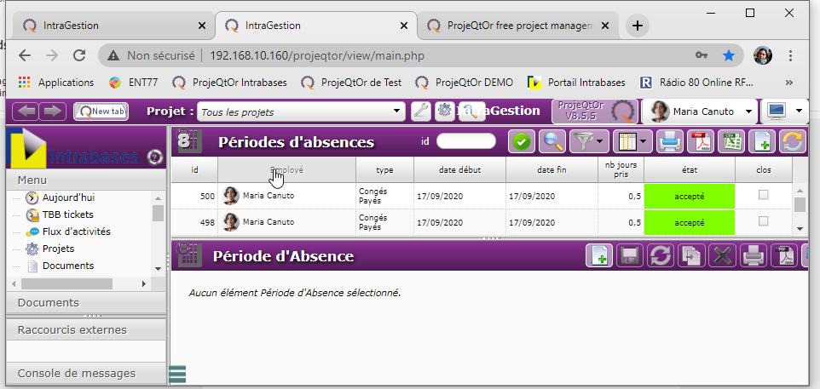Screen dimensions: 820x389
Task: Click the printer icon in detail toolbar
Action: point(753,256)
